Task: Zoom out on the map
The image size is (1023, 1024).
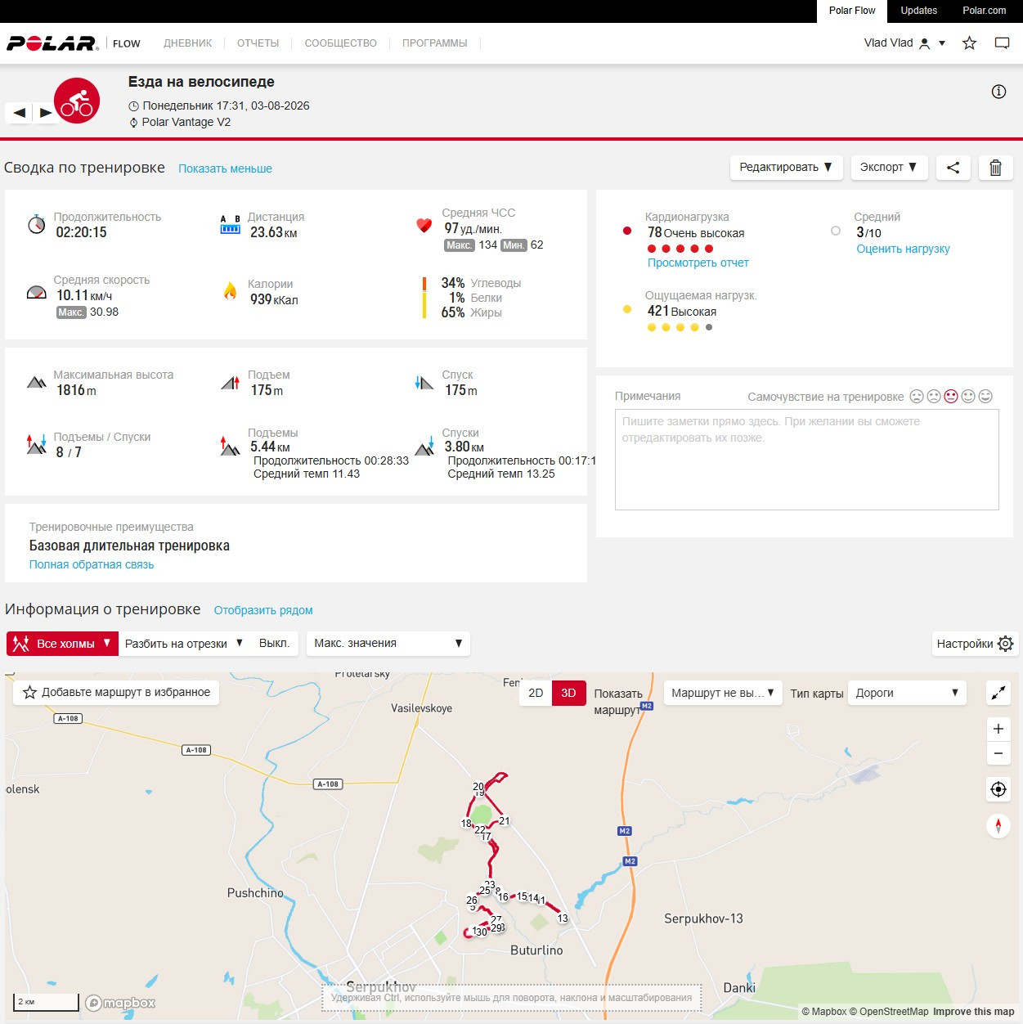Action: click(998, 753)
